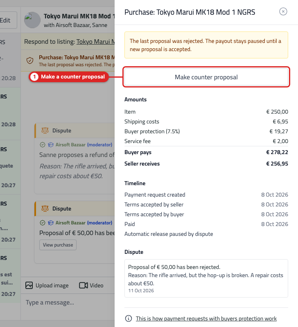Click 'Buyer protection (7.5%)' row label

click(152, 131)
